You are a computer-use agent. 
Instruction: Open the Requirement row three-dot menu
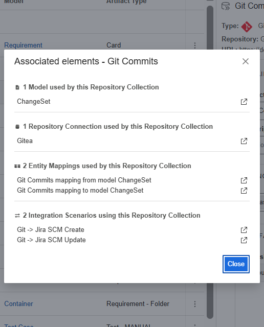click(195, 45)
